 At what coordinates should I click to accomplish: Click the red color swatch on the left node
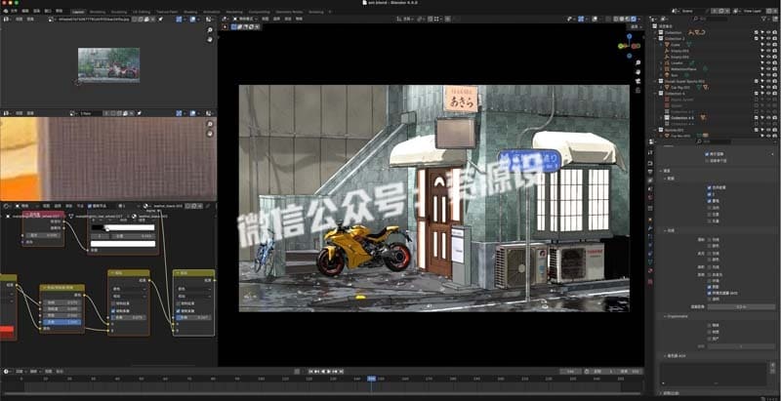(7, 329)
